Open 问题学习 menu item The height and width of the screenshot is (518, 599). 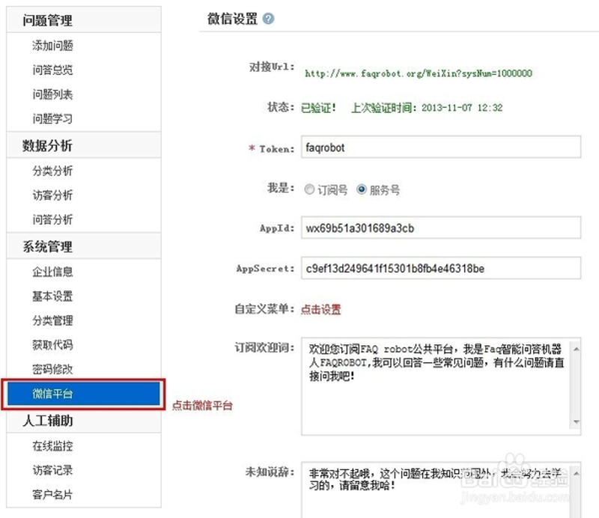(x=52, y=119)
